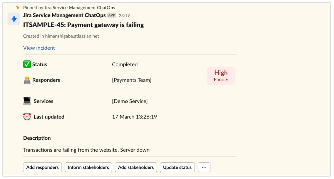Image resolution: width=334 pixels, height=179 pixels.
Task: Click the High Priority red badge
Action: tap(221, 76)
